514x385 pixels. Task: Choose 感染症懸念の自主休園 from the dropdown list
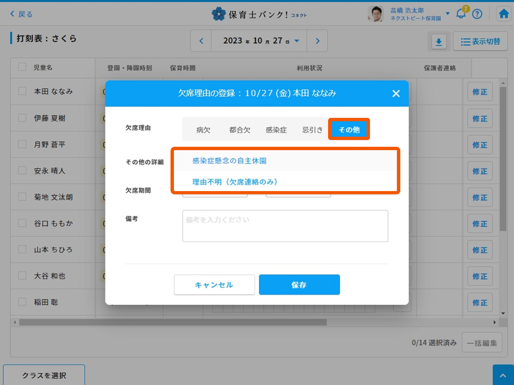click(229, 161)
